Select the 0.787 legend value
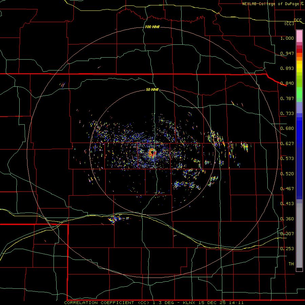Image resolution: width=305 pixels, height=305 pixels. [287, 98]
